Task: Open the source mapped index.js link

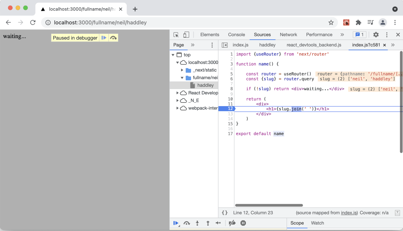Action: tap(349, 213)
